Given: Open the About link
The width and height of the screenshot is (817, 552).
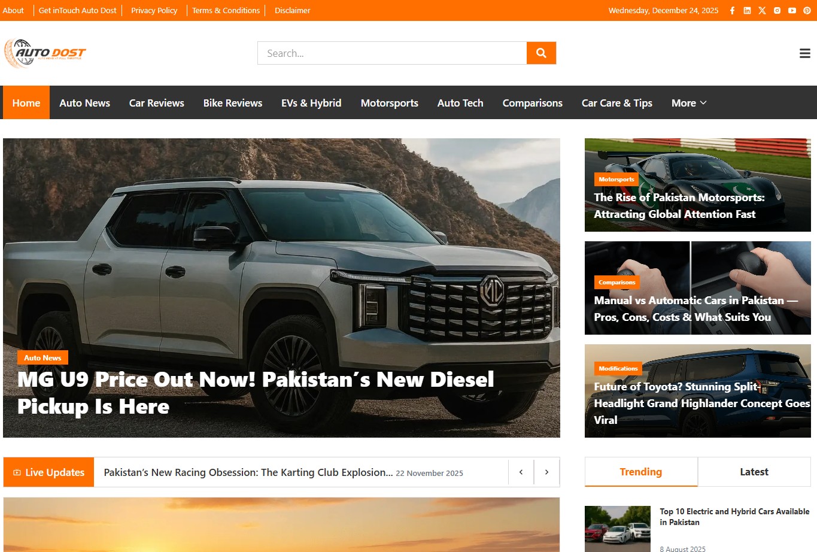Looking at the screenshot, I should (13, 10).
